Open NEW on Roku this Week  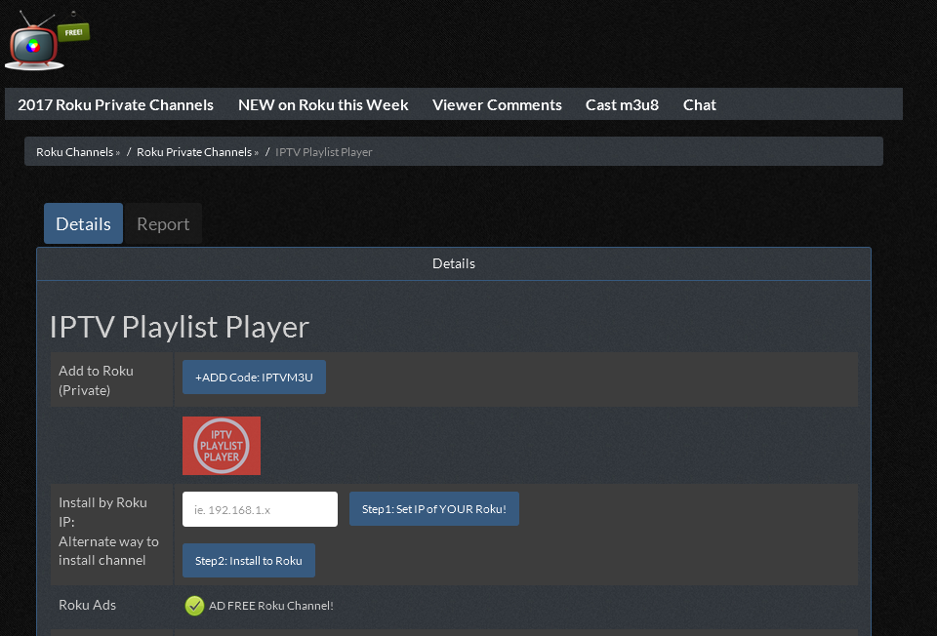pos(323,104)
